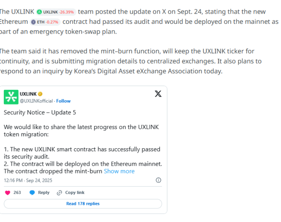Click the gold verified badge
This screenshot has width=281, height=222.
(40, 94)
